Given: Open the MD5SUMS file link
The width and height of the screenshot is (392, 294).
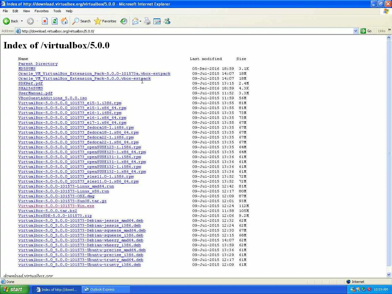Looking at the screenshot, I should [27, 69].
